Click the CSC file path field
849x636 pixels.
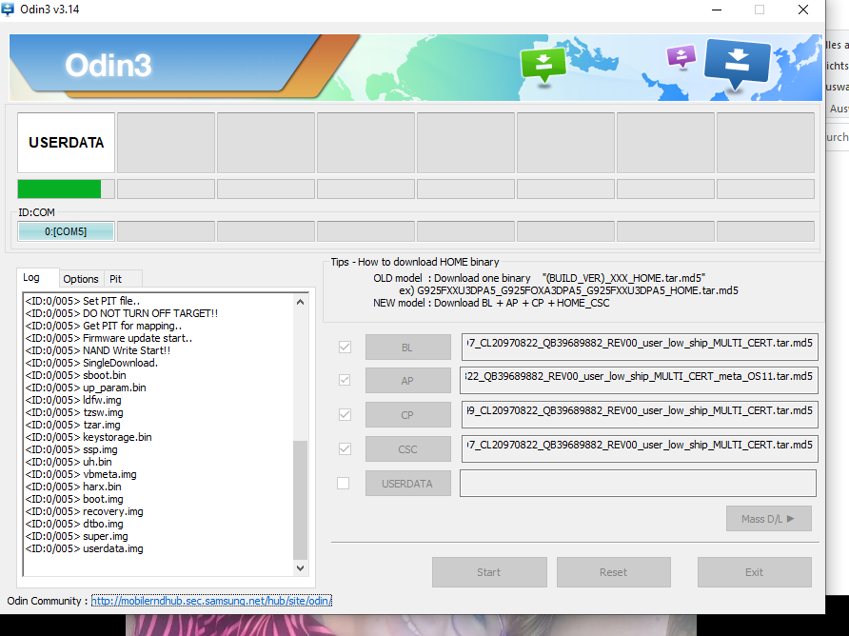(640, 448)
